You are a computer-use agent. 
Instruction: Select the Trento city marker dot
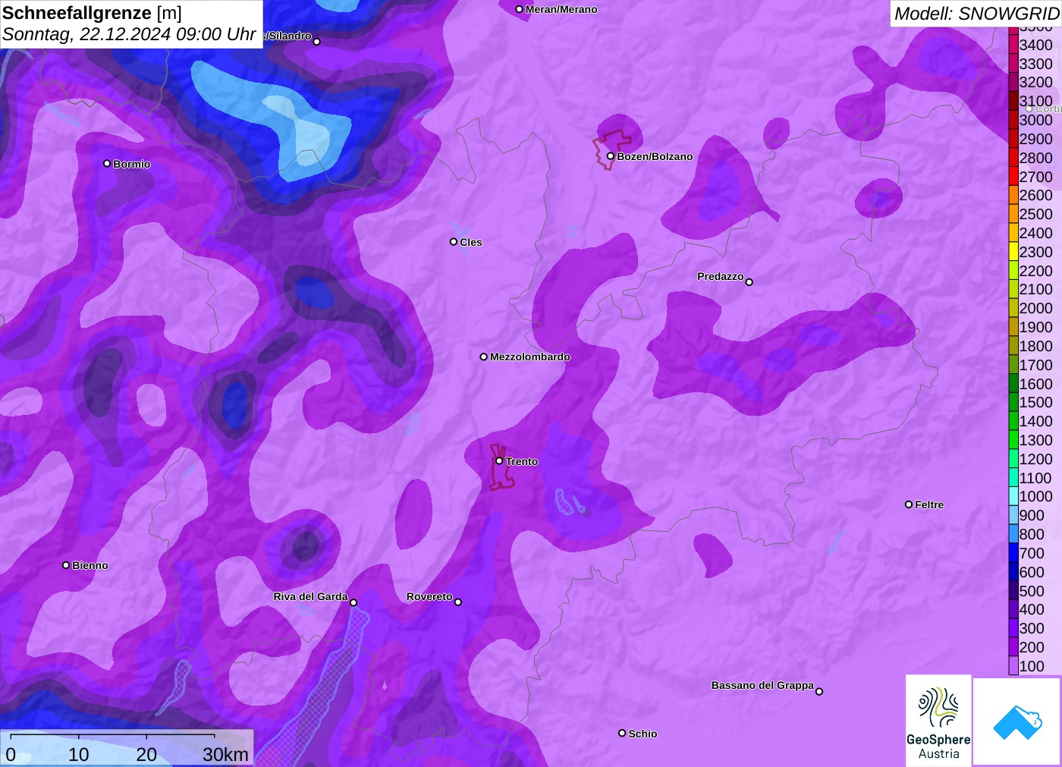coord(499,461)
